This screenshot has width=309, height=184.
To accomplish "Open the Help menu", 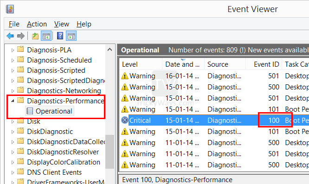I will [x=84, y=24].
